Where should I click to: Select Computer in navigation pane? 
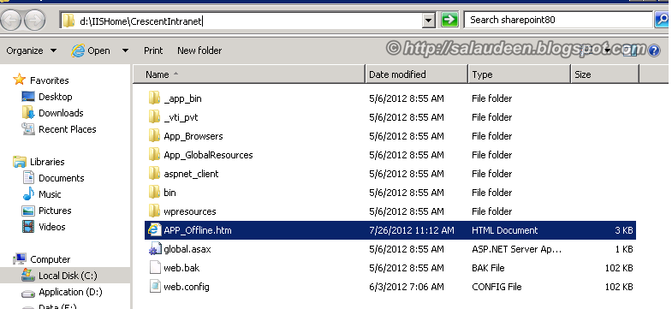[x=51, y=259]
